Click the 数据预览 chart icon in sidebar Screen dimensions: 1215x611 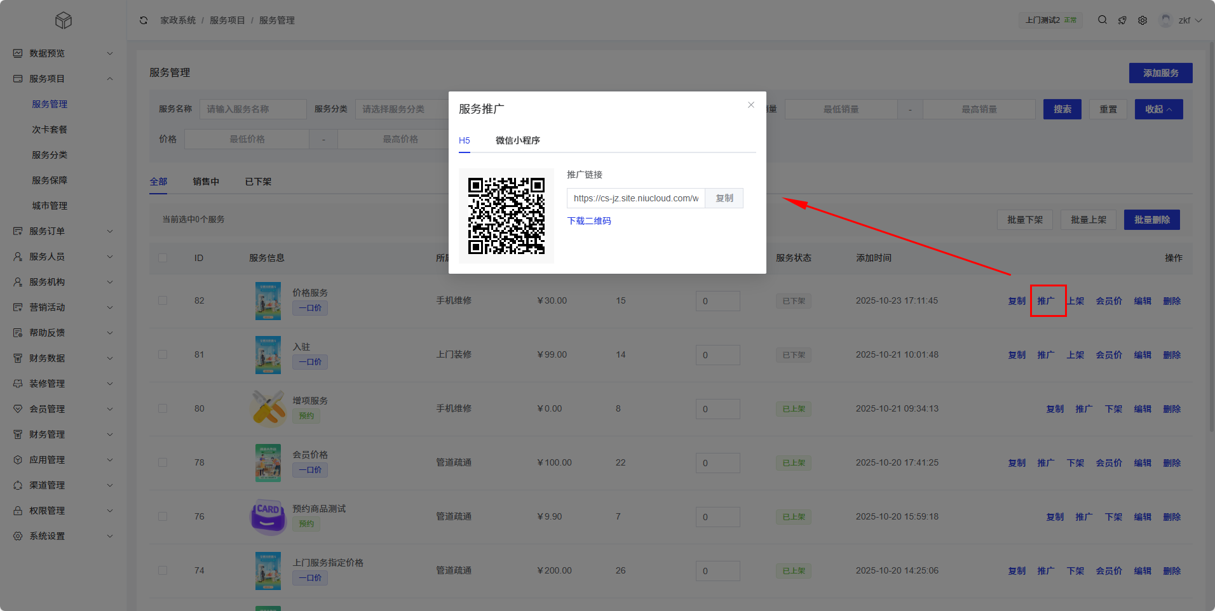point(18,53)
